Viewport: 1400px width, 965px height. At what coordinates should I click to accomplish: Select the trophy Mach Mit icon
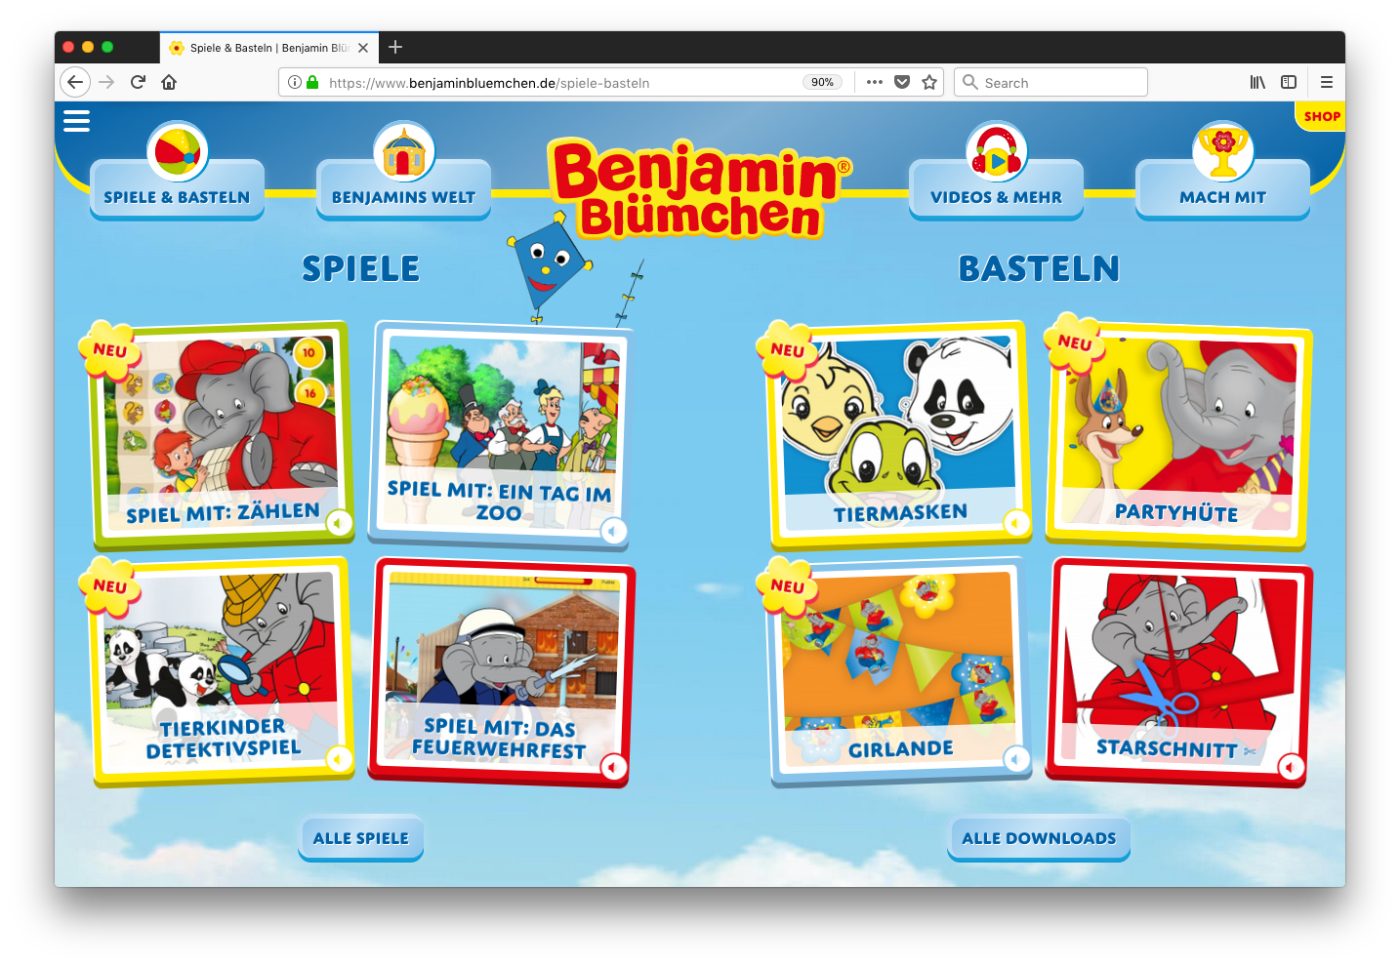1223,152
